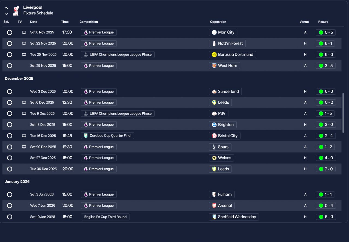Click the Nott'm Forest club badge

pos(214,44)
